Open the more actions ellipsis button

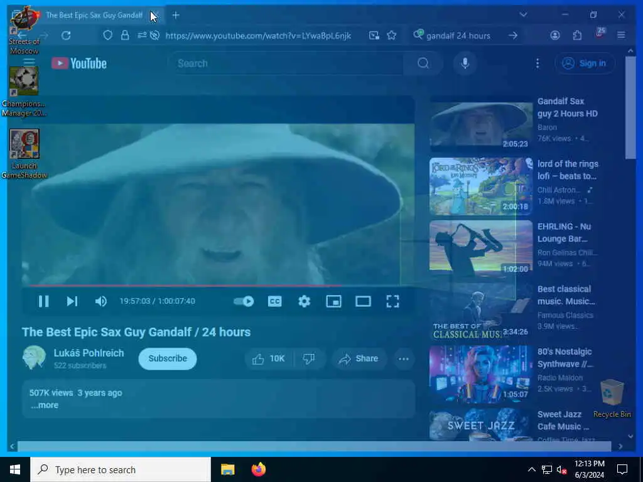(404, 358)
